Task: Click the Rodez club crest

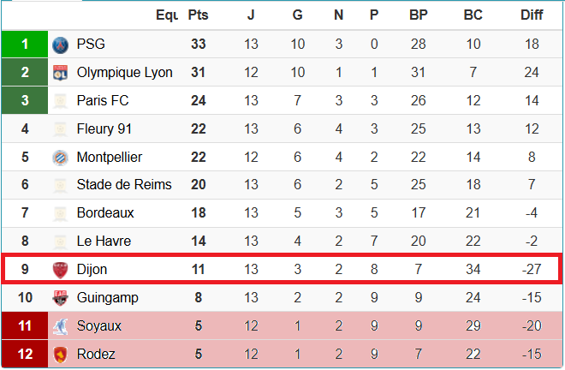Action: 60,355
